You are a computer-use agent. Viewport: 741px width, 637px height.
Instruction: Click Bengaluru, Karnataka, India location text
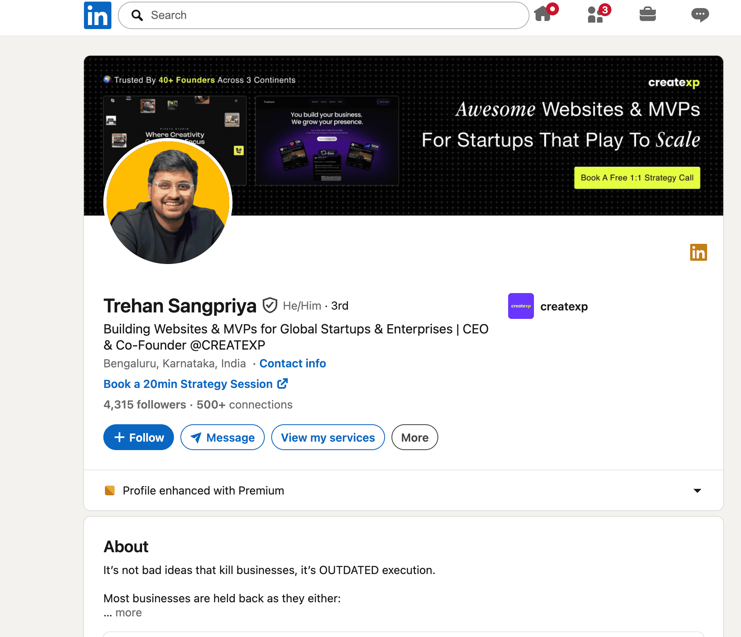click(175, 363)
